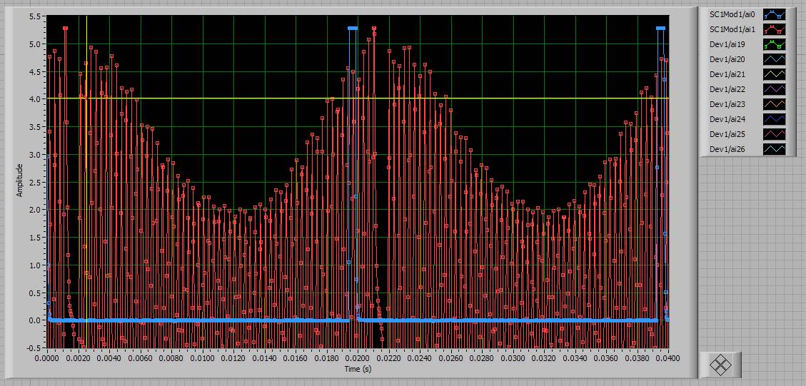Screen dimensions: 806x386
Task: Click the Dev1/ai25 plot legend icon
Action: point(774,134)
